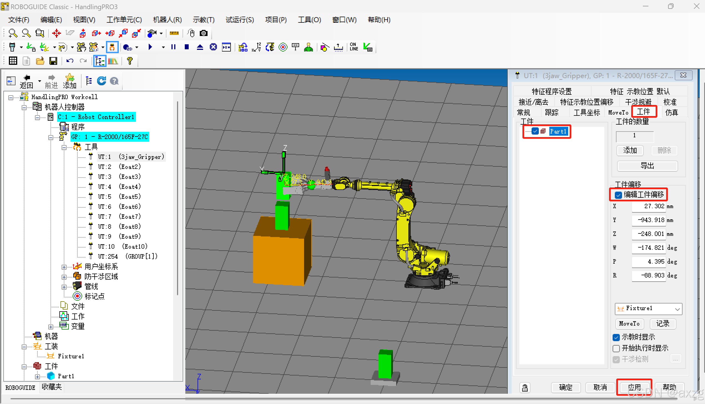Click the camera snapshot icon
Image resolution: width=705 pixels, height=404 pixels.
203,33
